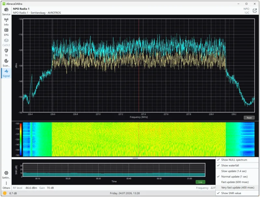Select Very fast update (400 msec)
The image size is (260, 197).
(237, 188)
